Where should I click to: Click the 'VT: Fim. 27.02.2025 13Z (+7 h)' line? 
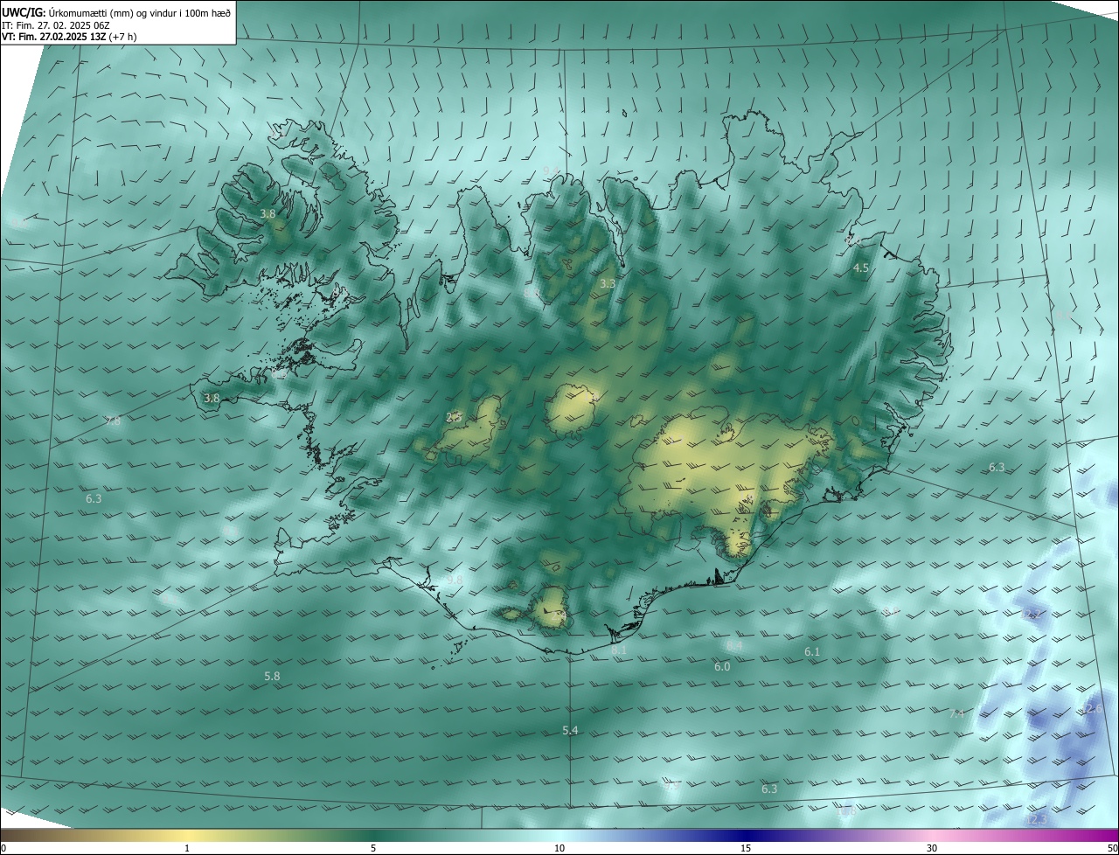(x=70, y=37)
